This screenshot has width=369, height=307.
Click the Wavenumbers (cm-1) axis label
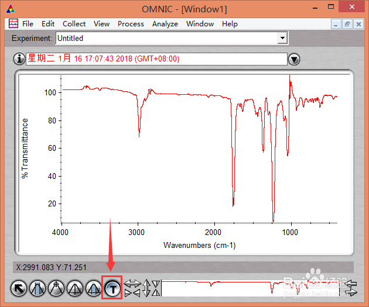point(200,245)
